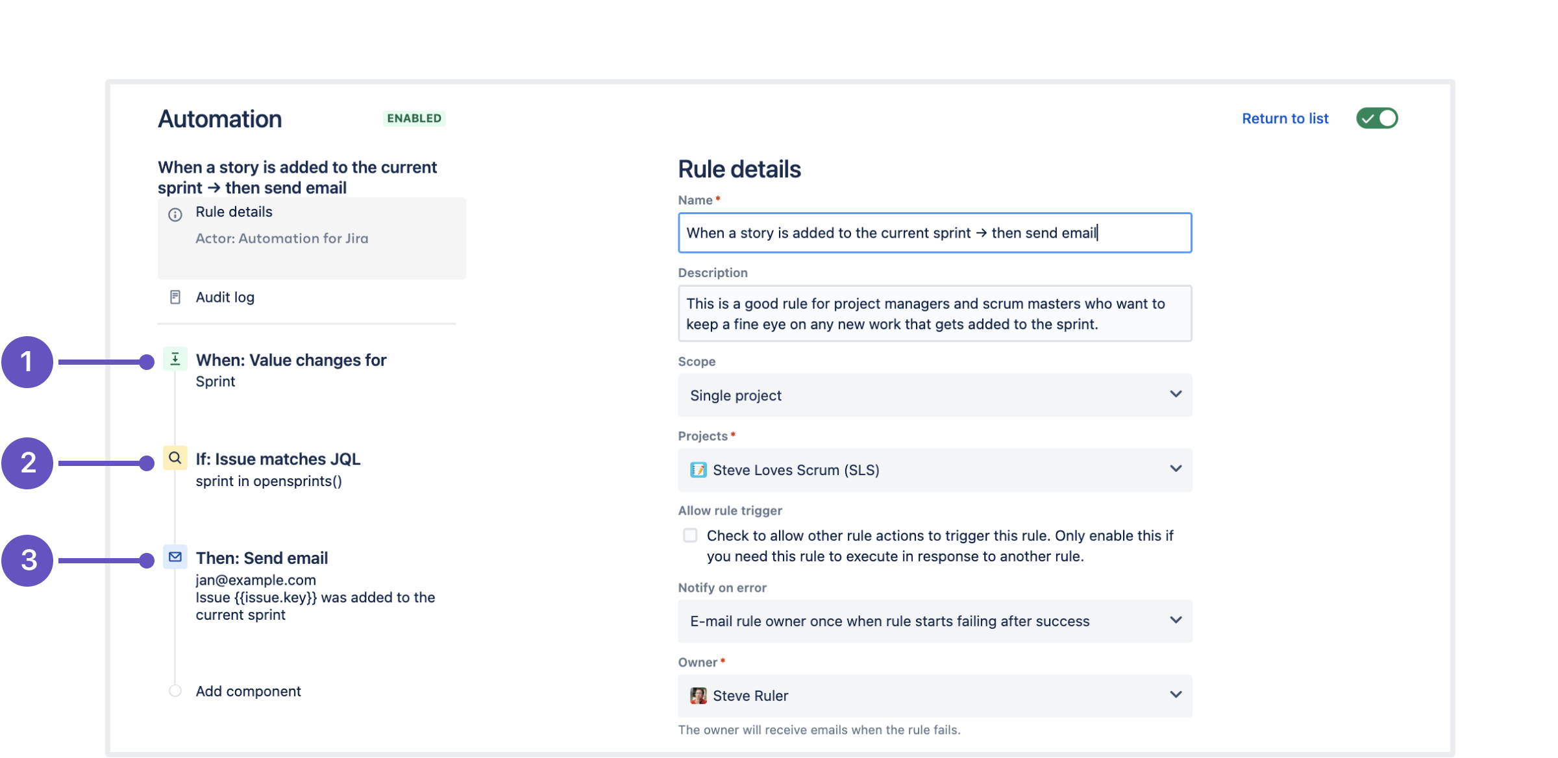Expand the Owner dropdown chevron
Screen dimensions: 1558x758
click(1175, 694)
